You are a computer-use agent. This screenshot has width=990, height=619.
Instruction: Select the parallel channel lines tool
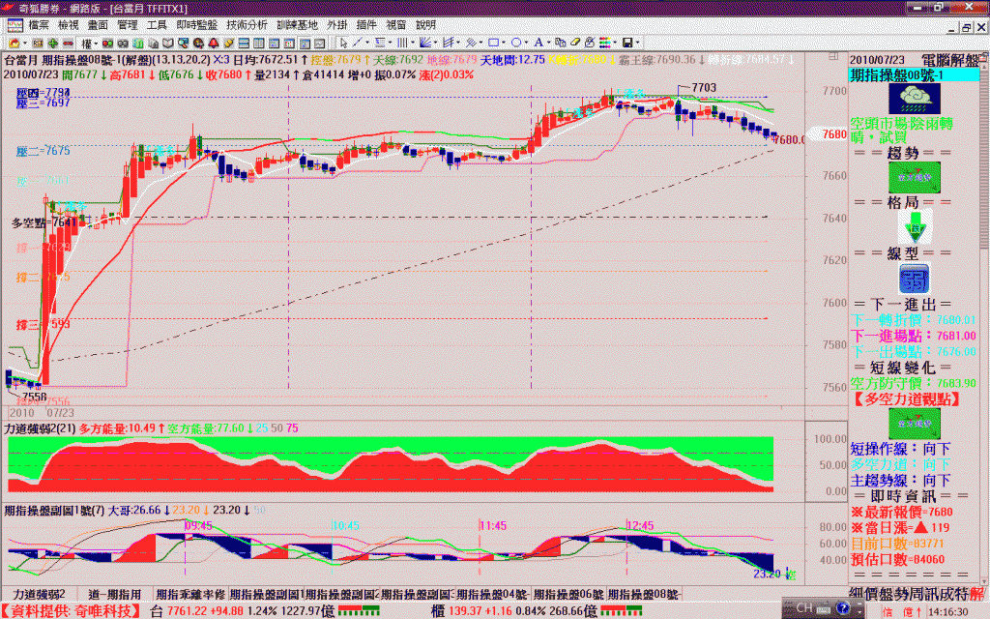449,43
